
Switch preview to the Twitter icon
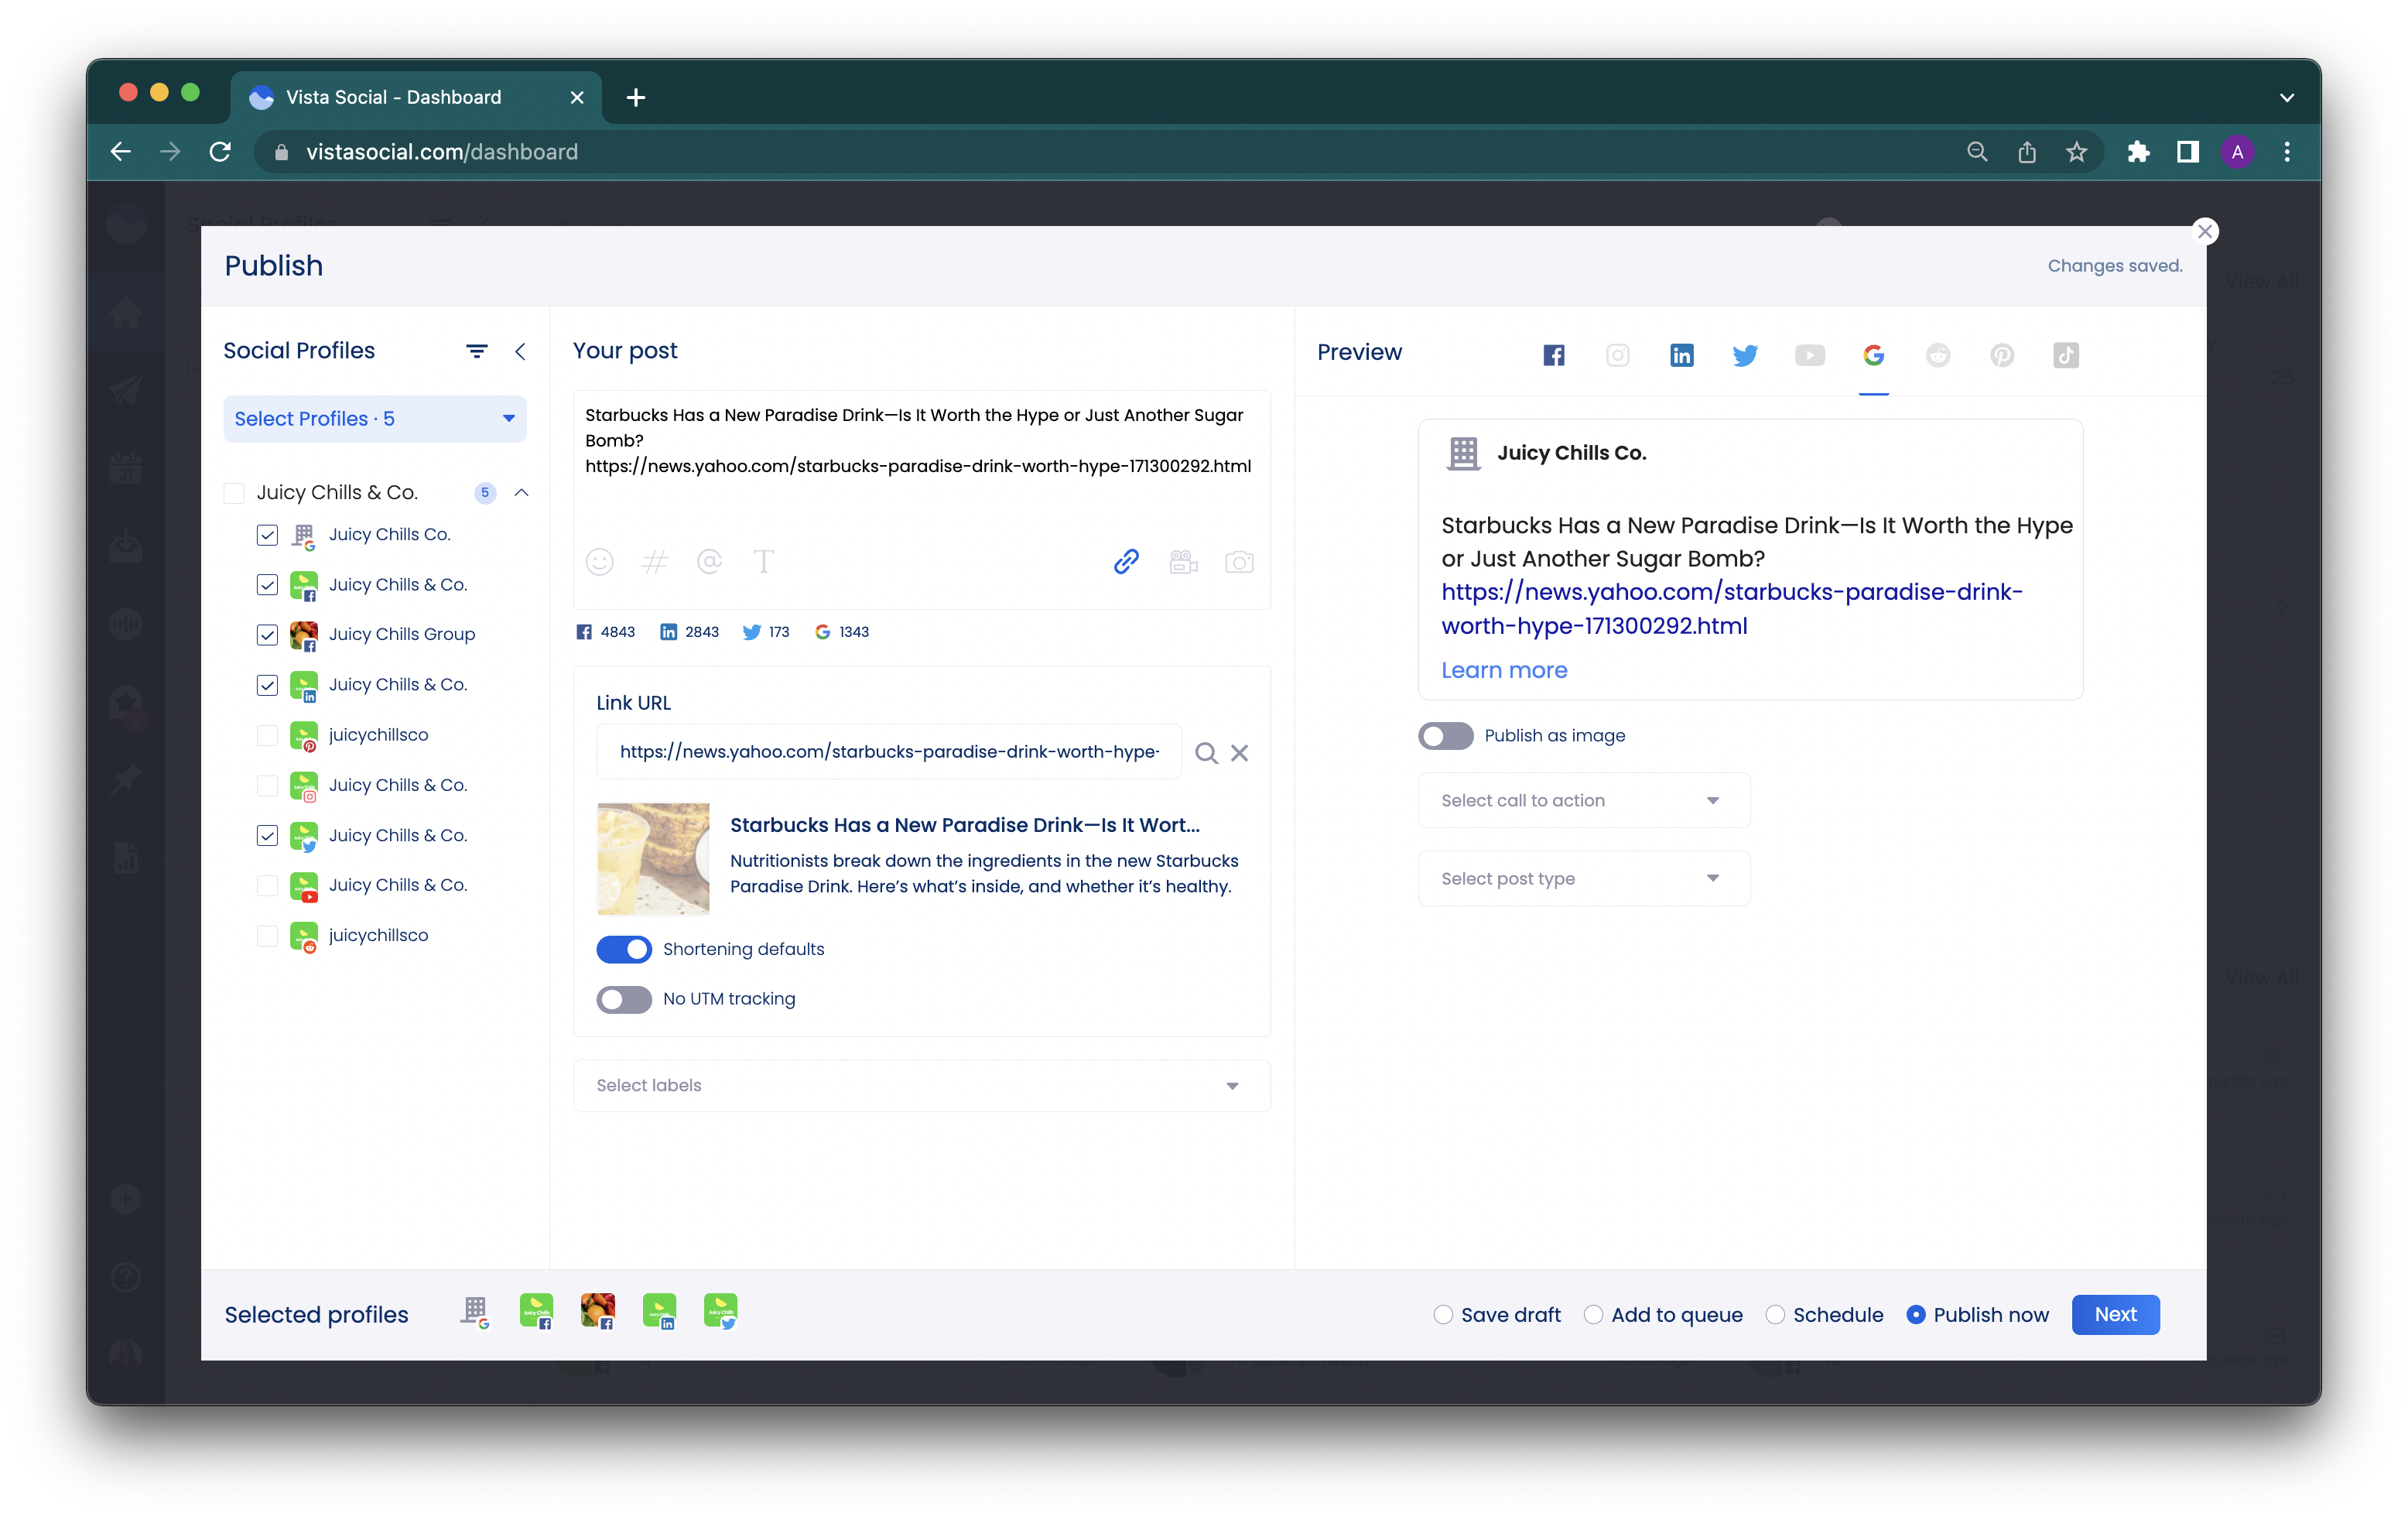[1745, 355]
